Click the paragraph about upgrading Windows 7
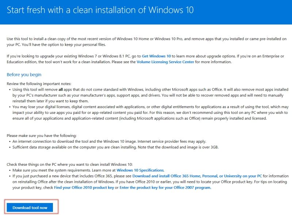Image resolution: width=292 pixels, height=215 pixels. tap(73, 56)
